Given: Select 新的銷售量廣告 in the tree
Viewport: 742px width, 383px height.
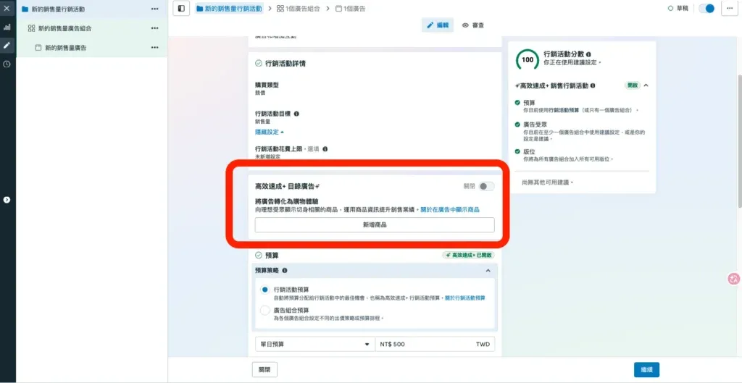Looking at the screenshot, I should 66,48.
